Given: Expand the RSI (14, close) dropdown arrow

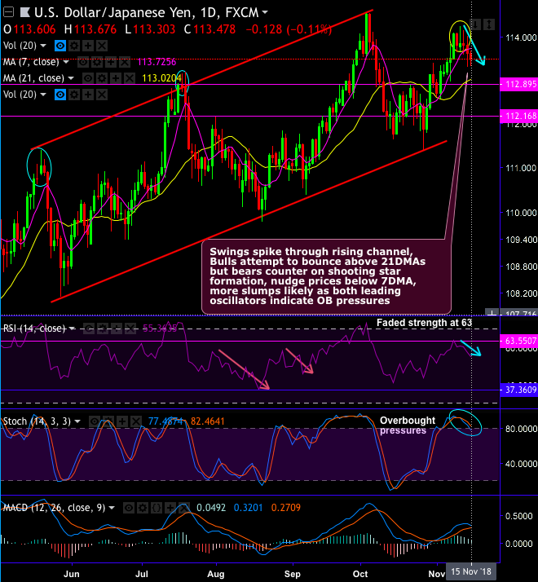Looking at the screenshot, I should pyautogui.click(x=72, y=328).
